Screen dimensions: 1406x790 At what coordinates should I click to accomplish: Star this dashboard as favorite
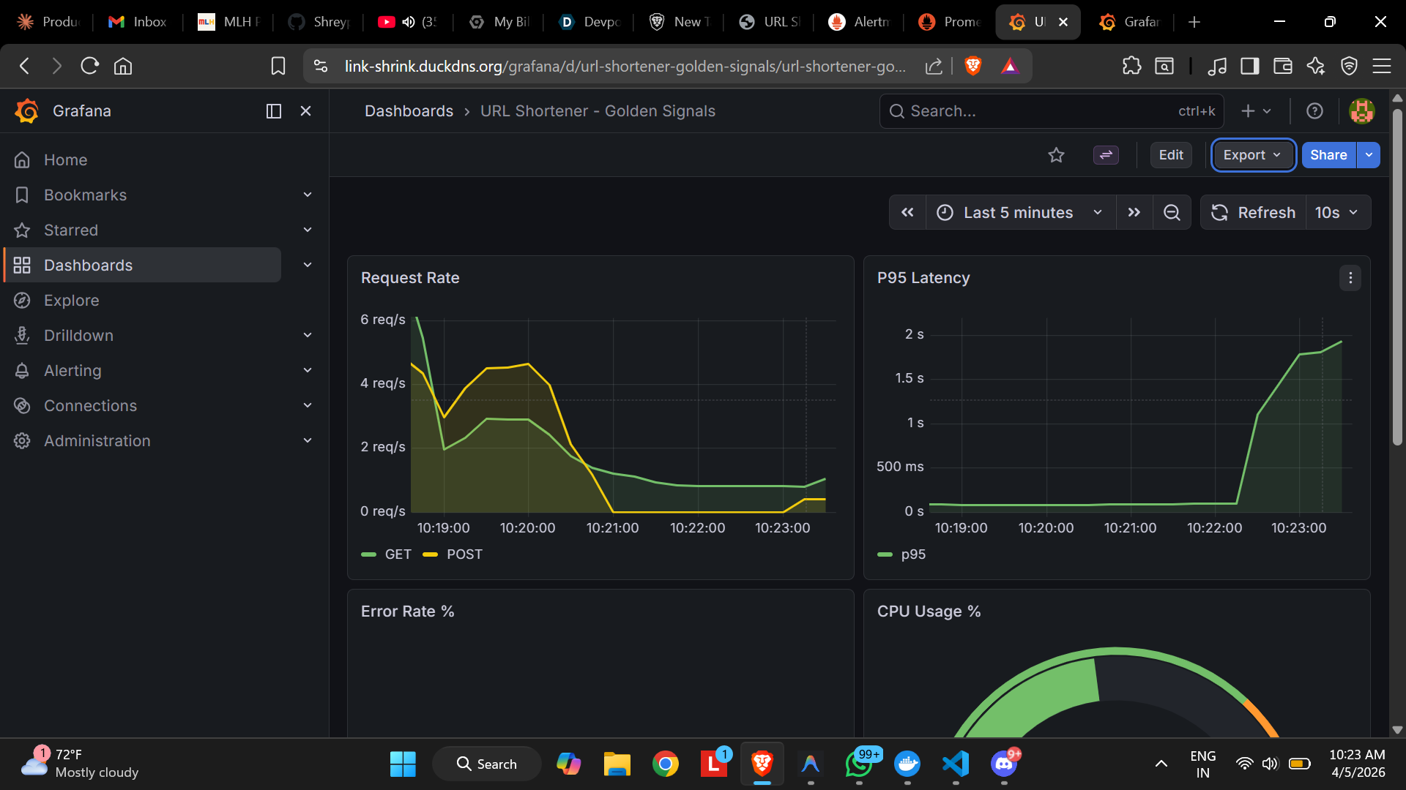pos(1056,155)
